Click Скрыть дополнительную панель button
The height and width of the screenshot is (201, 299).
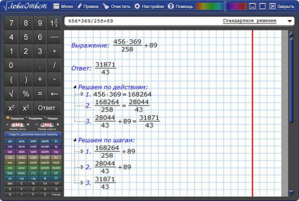(x=33, y=134)
